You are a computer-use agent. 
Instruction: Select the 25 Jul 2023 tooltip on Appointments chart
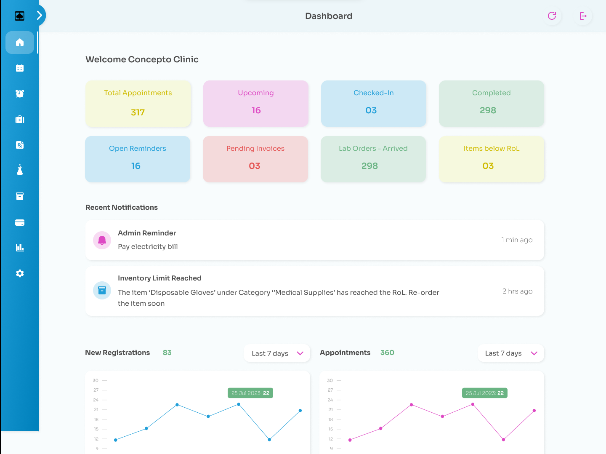(484, 393)
